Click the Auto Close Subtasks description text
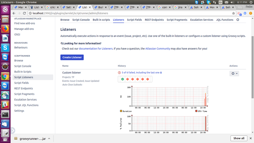Screen dimensions: 254x143 click(x=72, y=85)
